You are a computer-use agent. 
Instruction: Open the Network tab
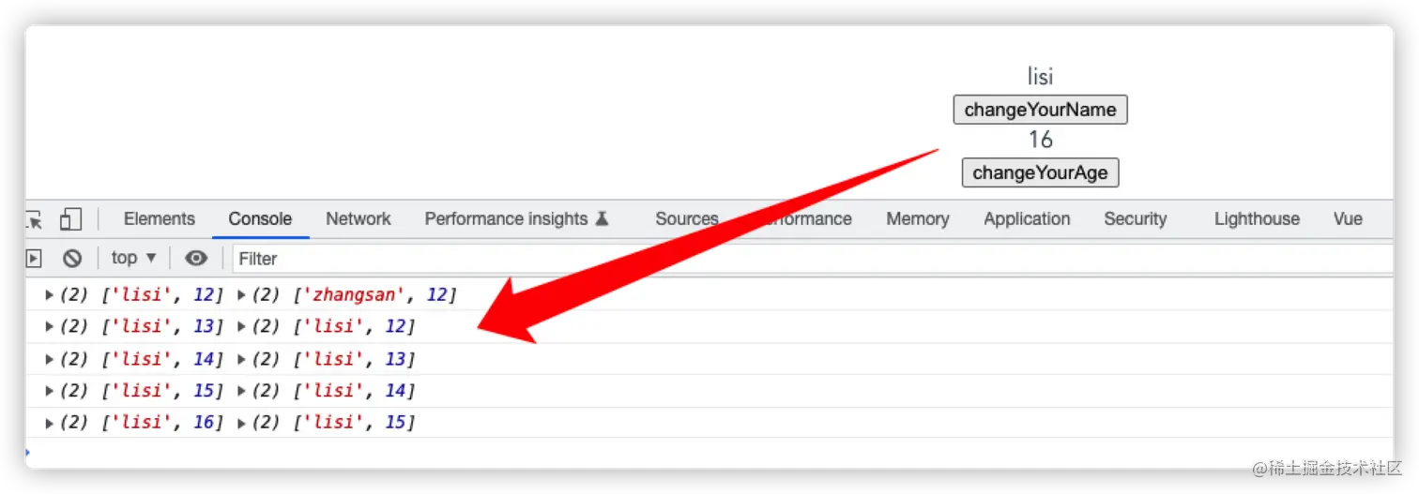coord(358,218)
